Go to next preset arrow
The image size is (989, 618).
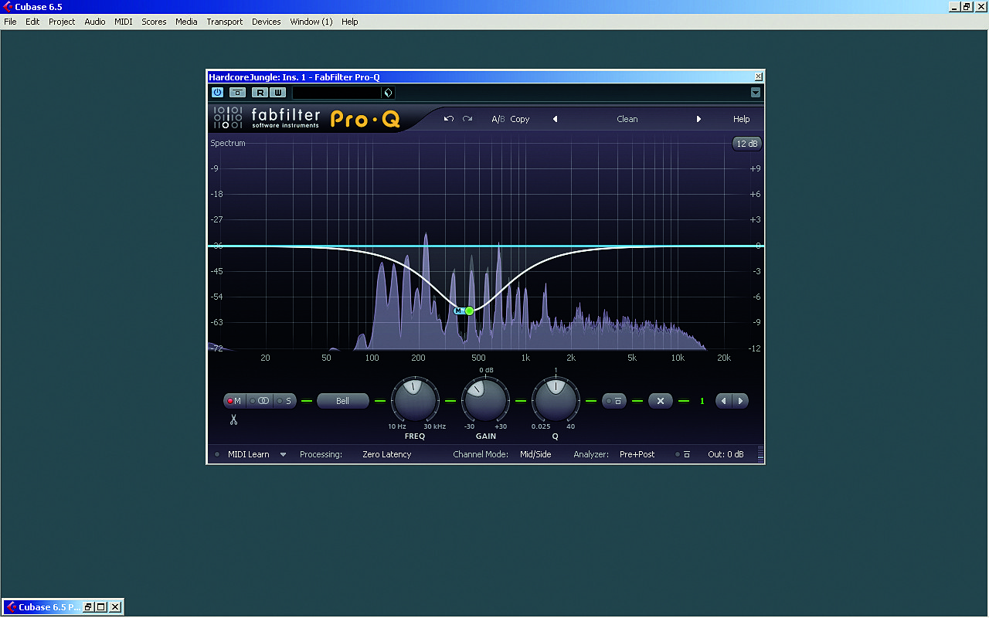click(x=699, y=119)
